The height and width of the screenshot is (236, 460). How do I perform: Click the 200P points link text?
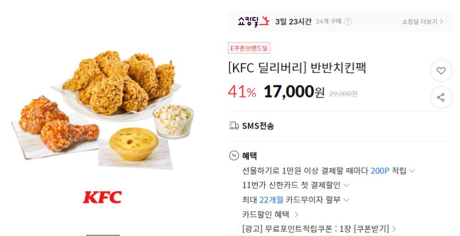(380, 171)
